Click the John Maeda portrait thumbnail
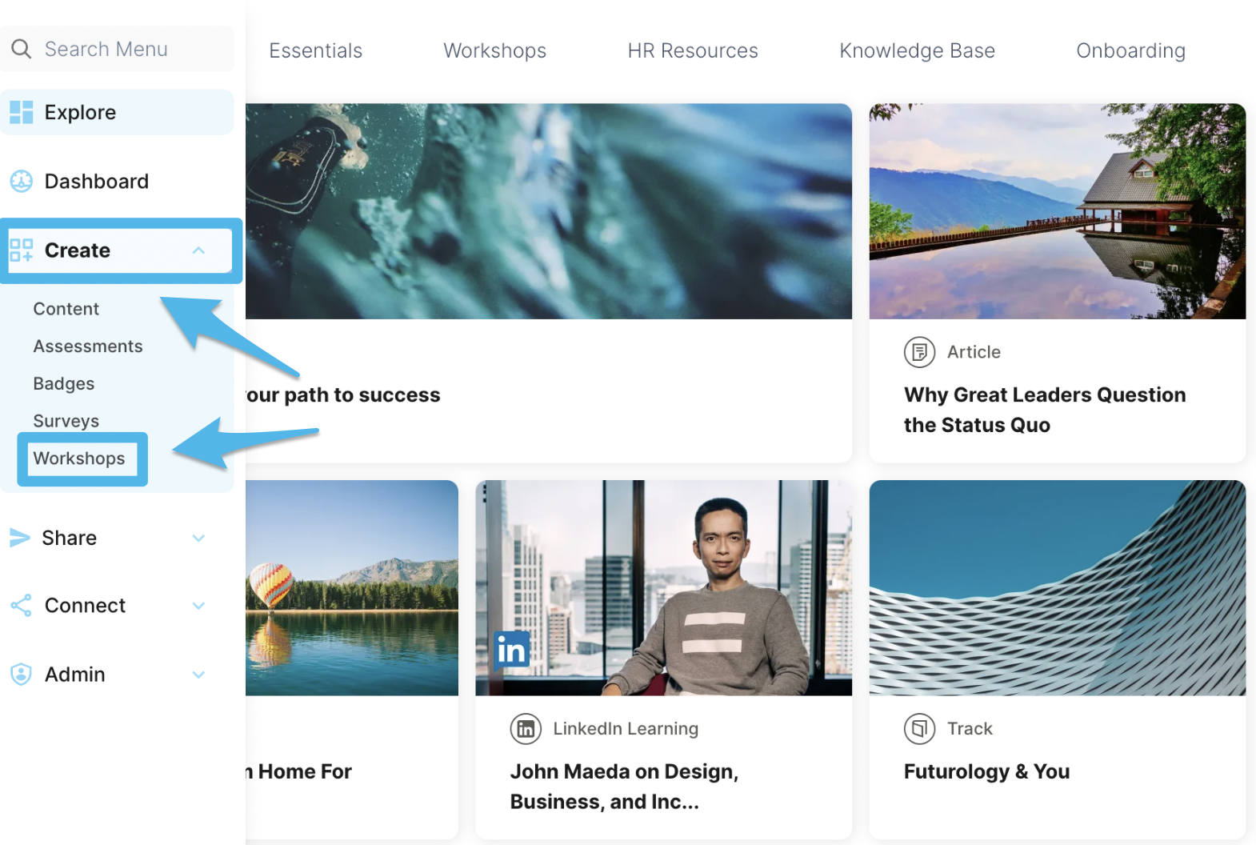 663,588
